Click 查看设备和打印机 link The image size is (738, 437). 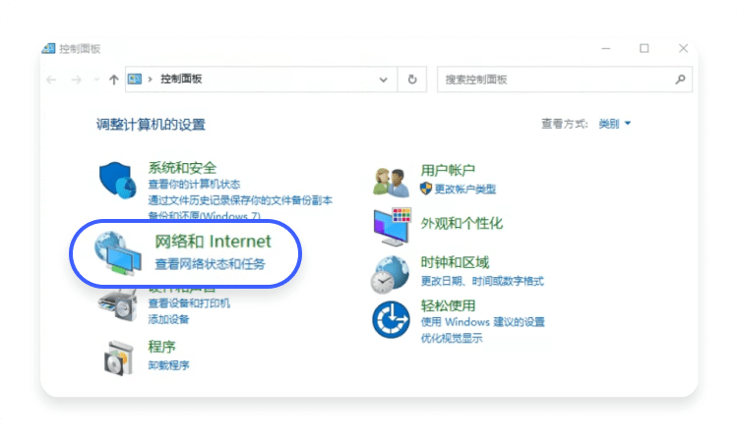pyautogui.click(x=189, y=303)
